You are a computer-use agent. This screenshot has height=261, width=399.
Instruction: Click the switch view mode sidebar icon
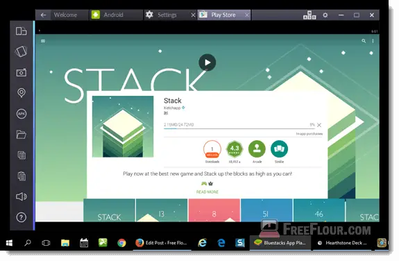pyautogui.click(x=21, y=31)
